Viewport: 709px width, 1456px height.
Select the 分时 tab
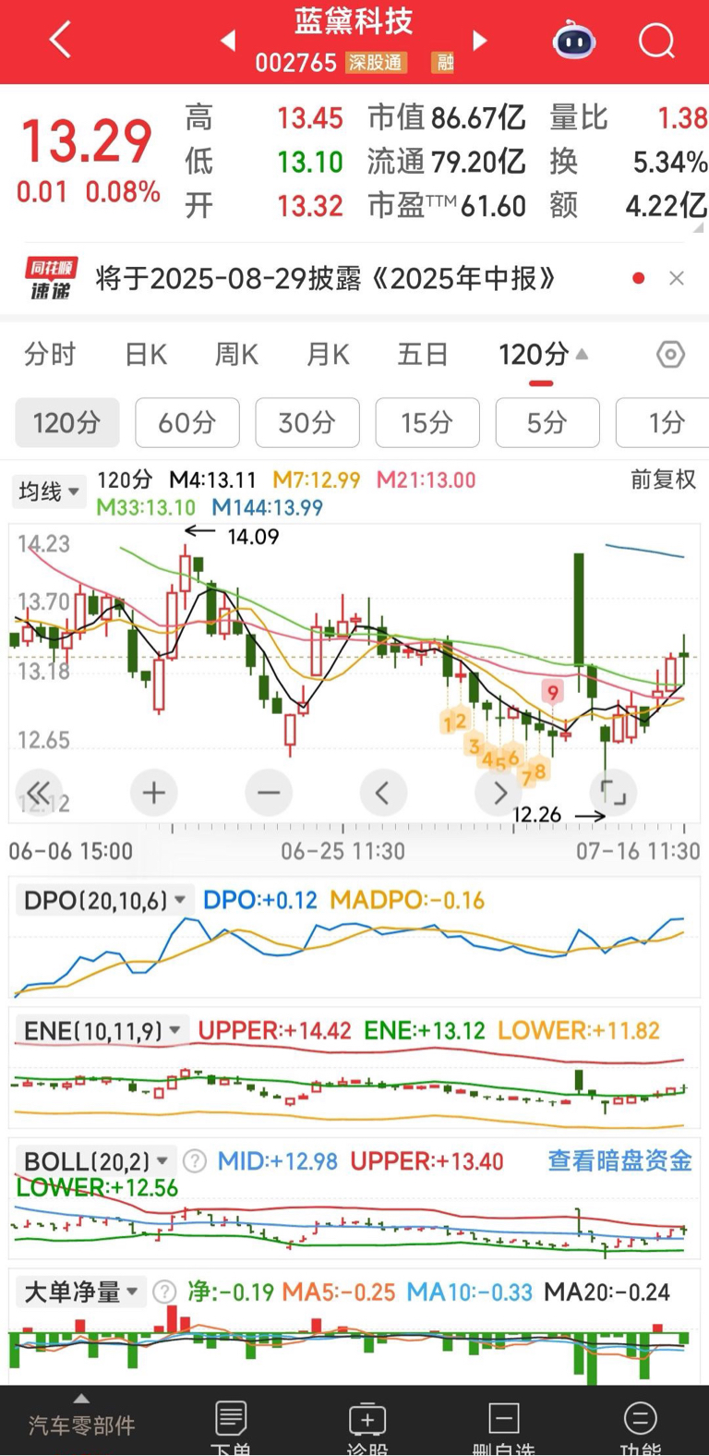(50, 355)
